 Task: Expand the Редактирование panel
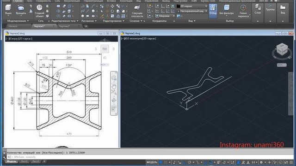114,21
